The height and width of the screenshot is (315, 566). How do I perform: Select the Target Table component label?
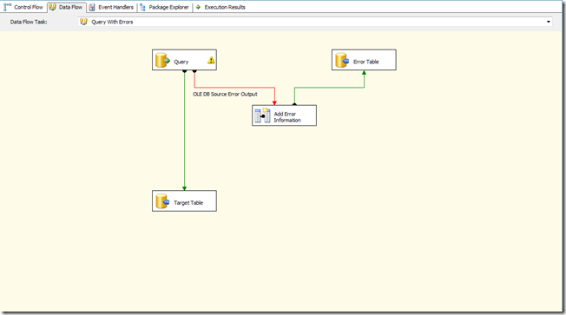click(188, 203)
